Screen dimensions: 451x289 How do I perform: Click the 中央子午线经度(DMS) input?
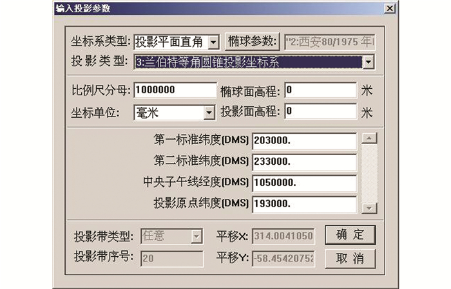pyautogui.click(x=304, y=182)
